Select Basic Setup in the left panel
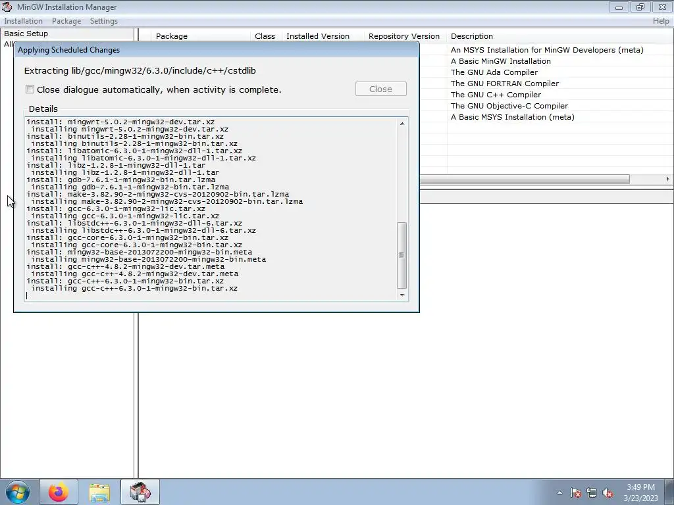 click(26, 34)
